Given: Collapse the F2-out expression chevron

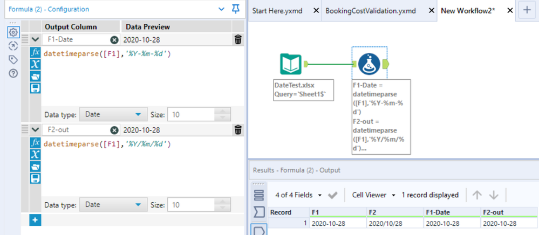Looking at the screenshot, I should [x=35, y=130].
